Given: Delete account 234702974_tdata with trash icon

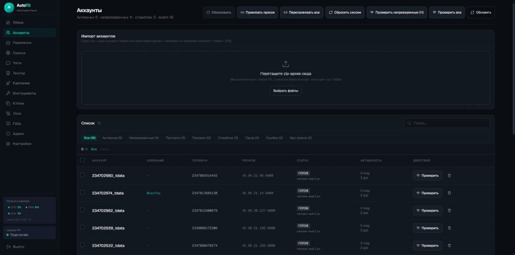Looking at the screenshot, I should (x=449, y=193).
